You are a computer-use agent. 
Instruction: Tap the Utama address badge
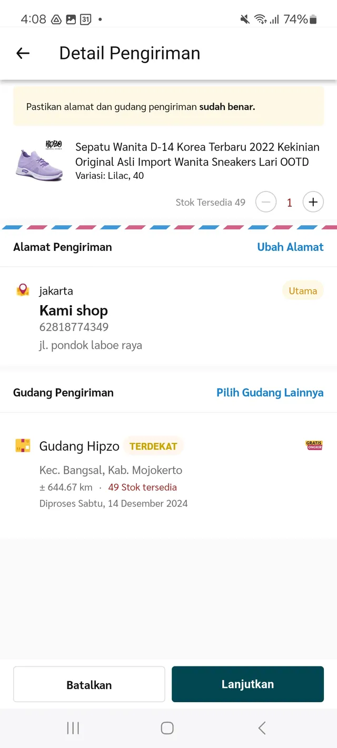(303, 291)
